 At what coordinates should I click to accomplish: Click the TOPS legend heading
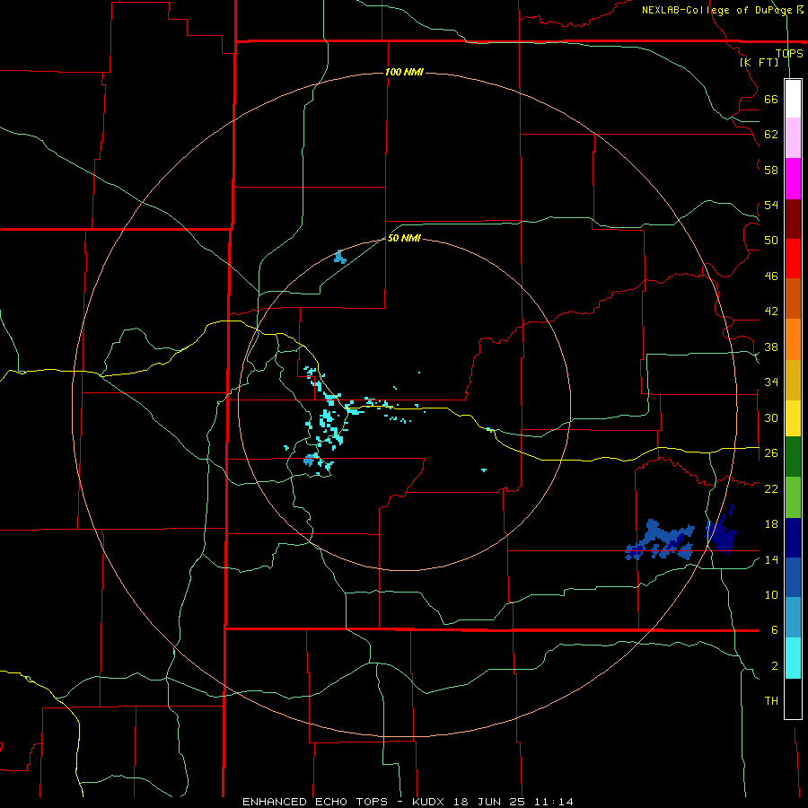click(789, 53)
